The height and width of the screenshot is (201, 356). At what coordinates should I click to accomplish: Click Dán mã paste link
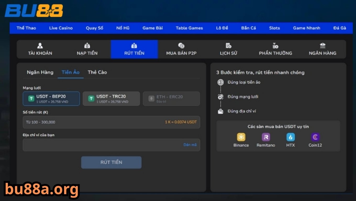190,145
